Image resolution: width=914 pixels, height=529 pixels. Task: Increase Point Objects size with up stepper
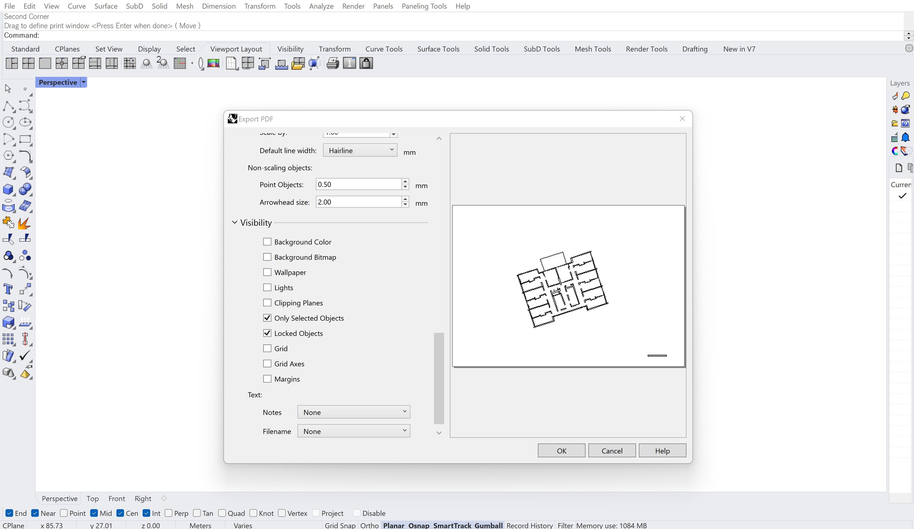pyautogui.click(x=405, y=181)
